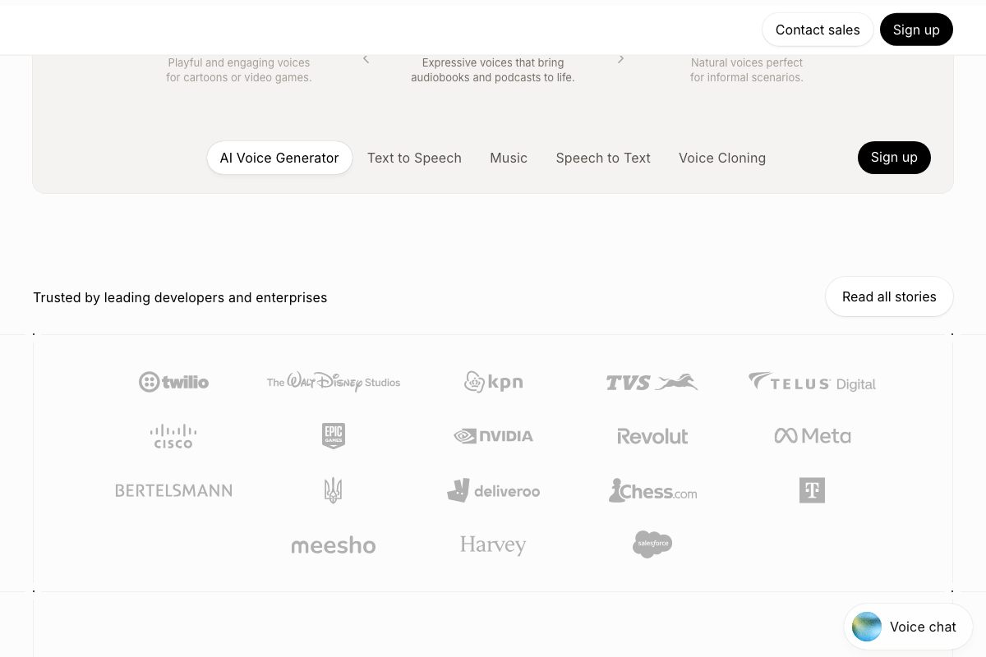Image resolution: width=986 pixels, height=657 pixels.
Task: Switch to the Music tab
Action: coord(509,158)
